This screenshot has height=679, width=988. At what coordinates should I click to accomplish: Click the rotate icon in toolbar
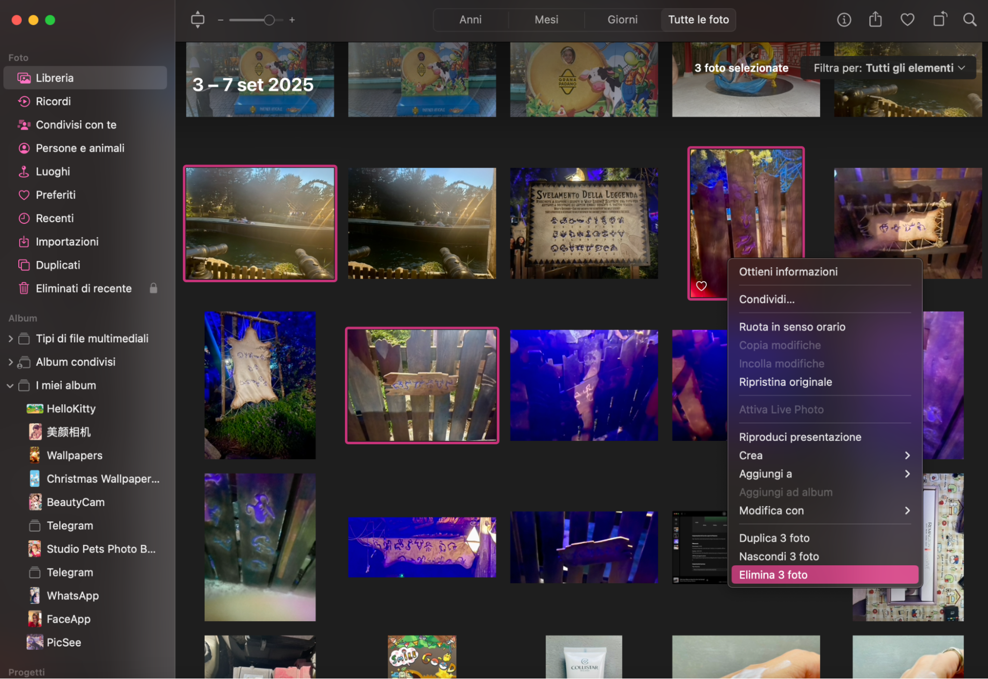click(x=939, y=20)
